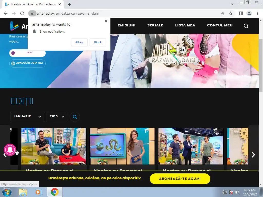Image resolution: width=263 pixels, height=197 pixels.
Task: Open a new tab with plus icon
Action: pyautogui.click(x=69, y=5)
